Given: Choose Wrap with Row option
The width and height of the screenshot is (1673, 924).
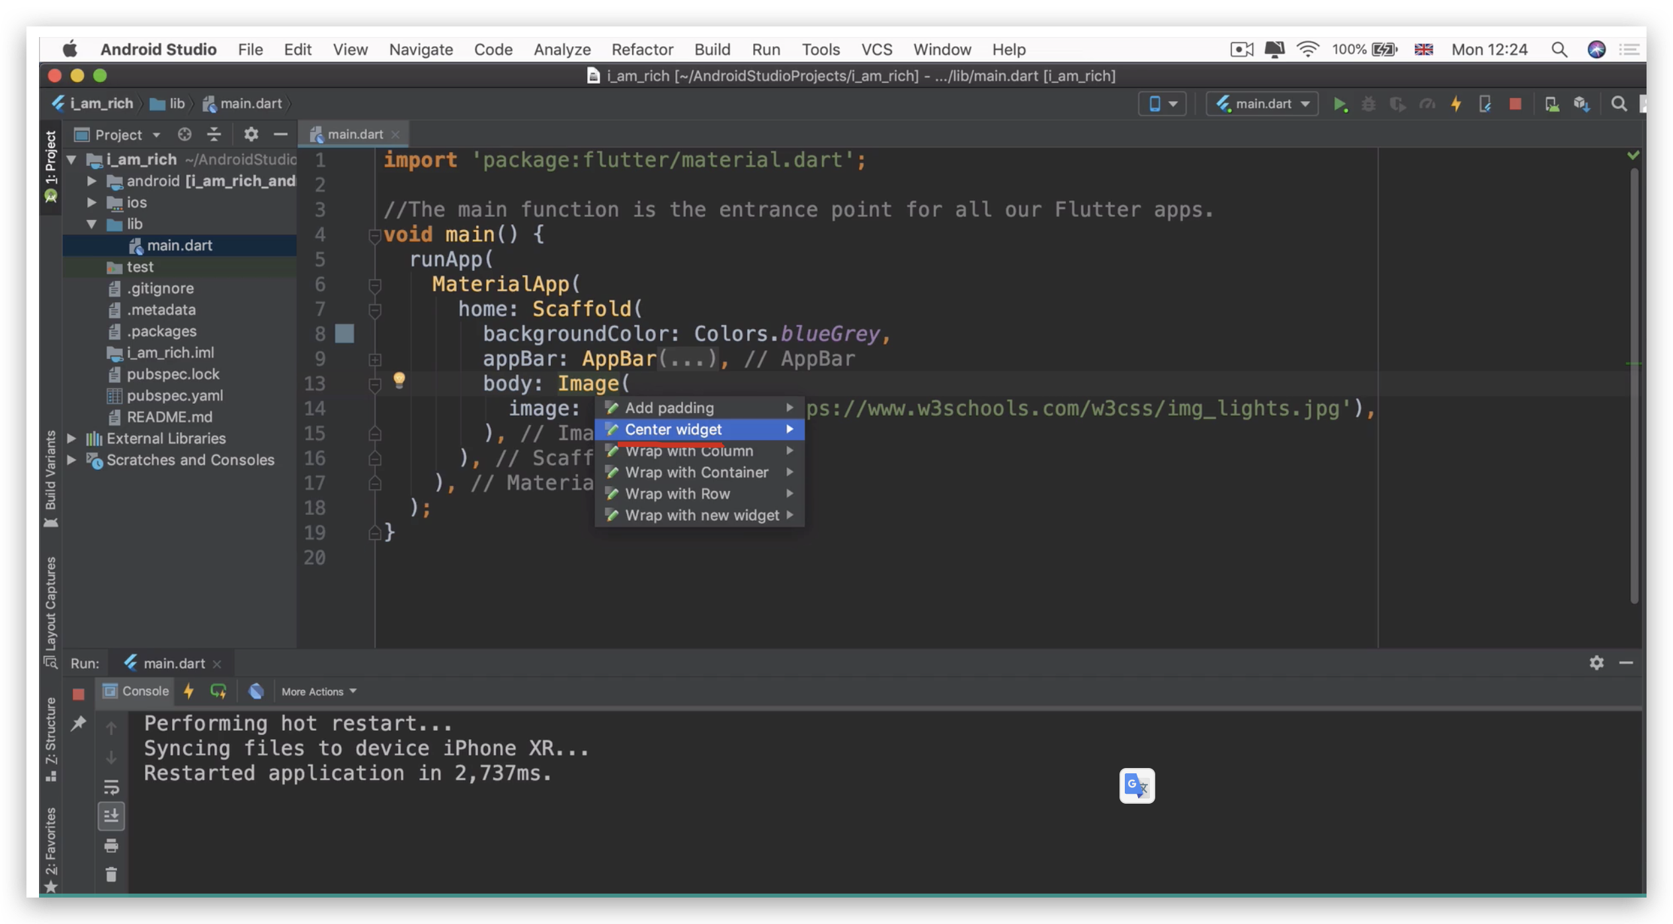Looking at the screenshot, I should click(700, 494).
